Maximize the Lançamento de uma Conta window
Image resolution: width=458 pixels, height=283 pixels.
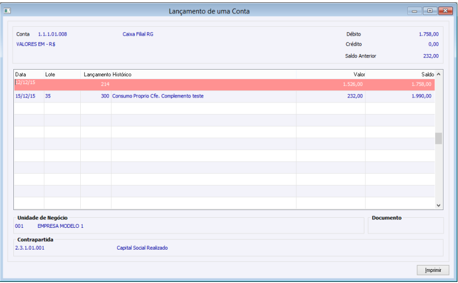coord(430,11)
